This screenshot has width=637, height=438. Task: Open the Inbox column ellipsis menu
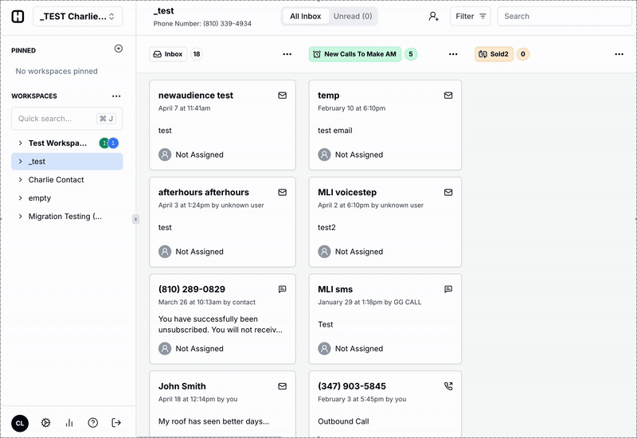click(287, 54)
